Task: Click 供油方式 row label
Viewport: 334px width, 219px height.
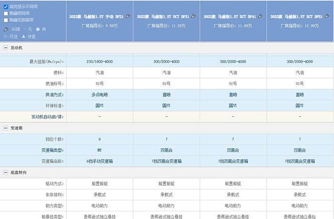Action: [x=54, y=95]
